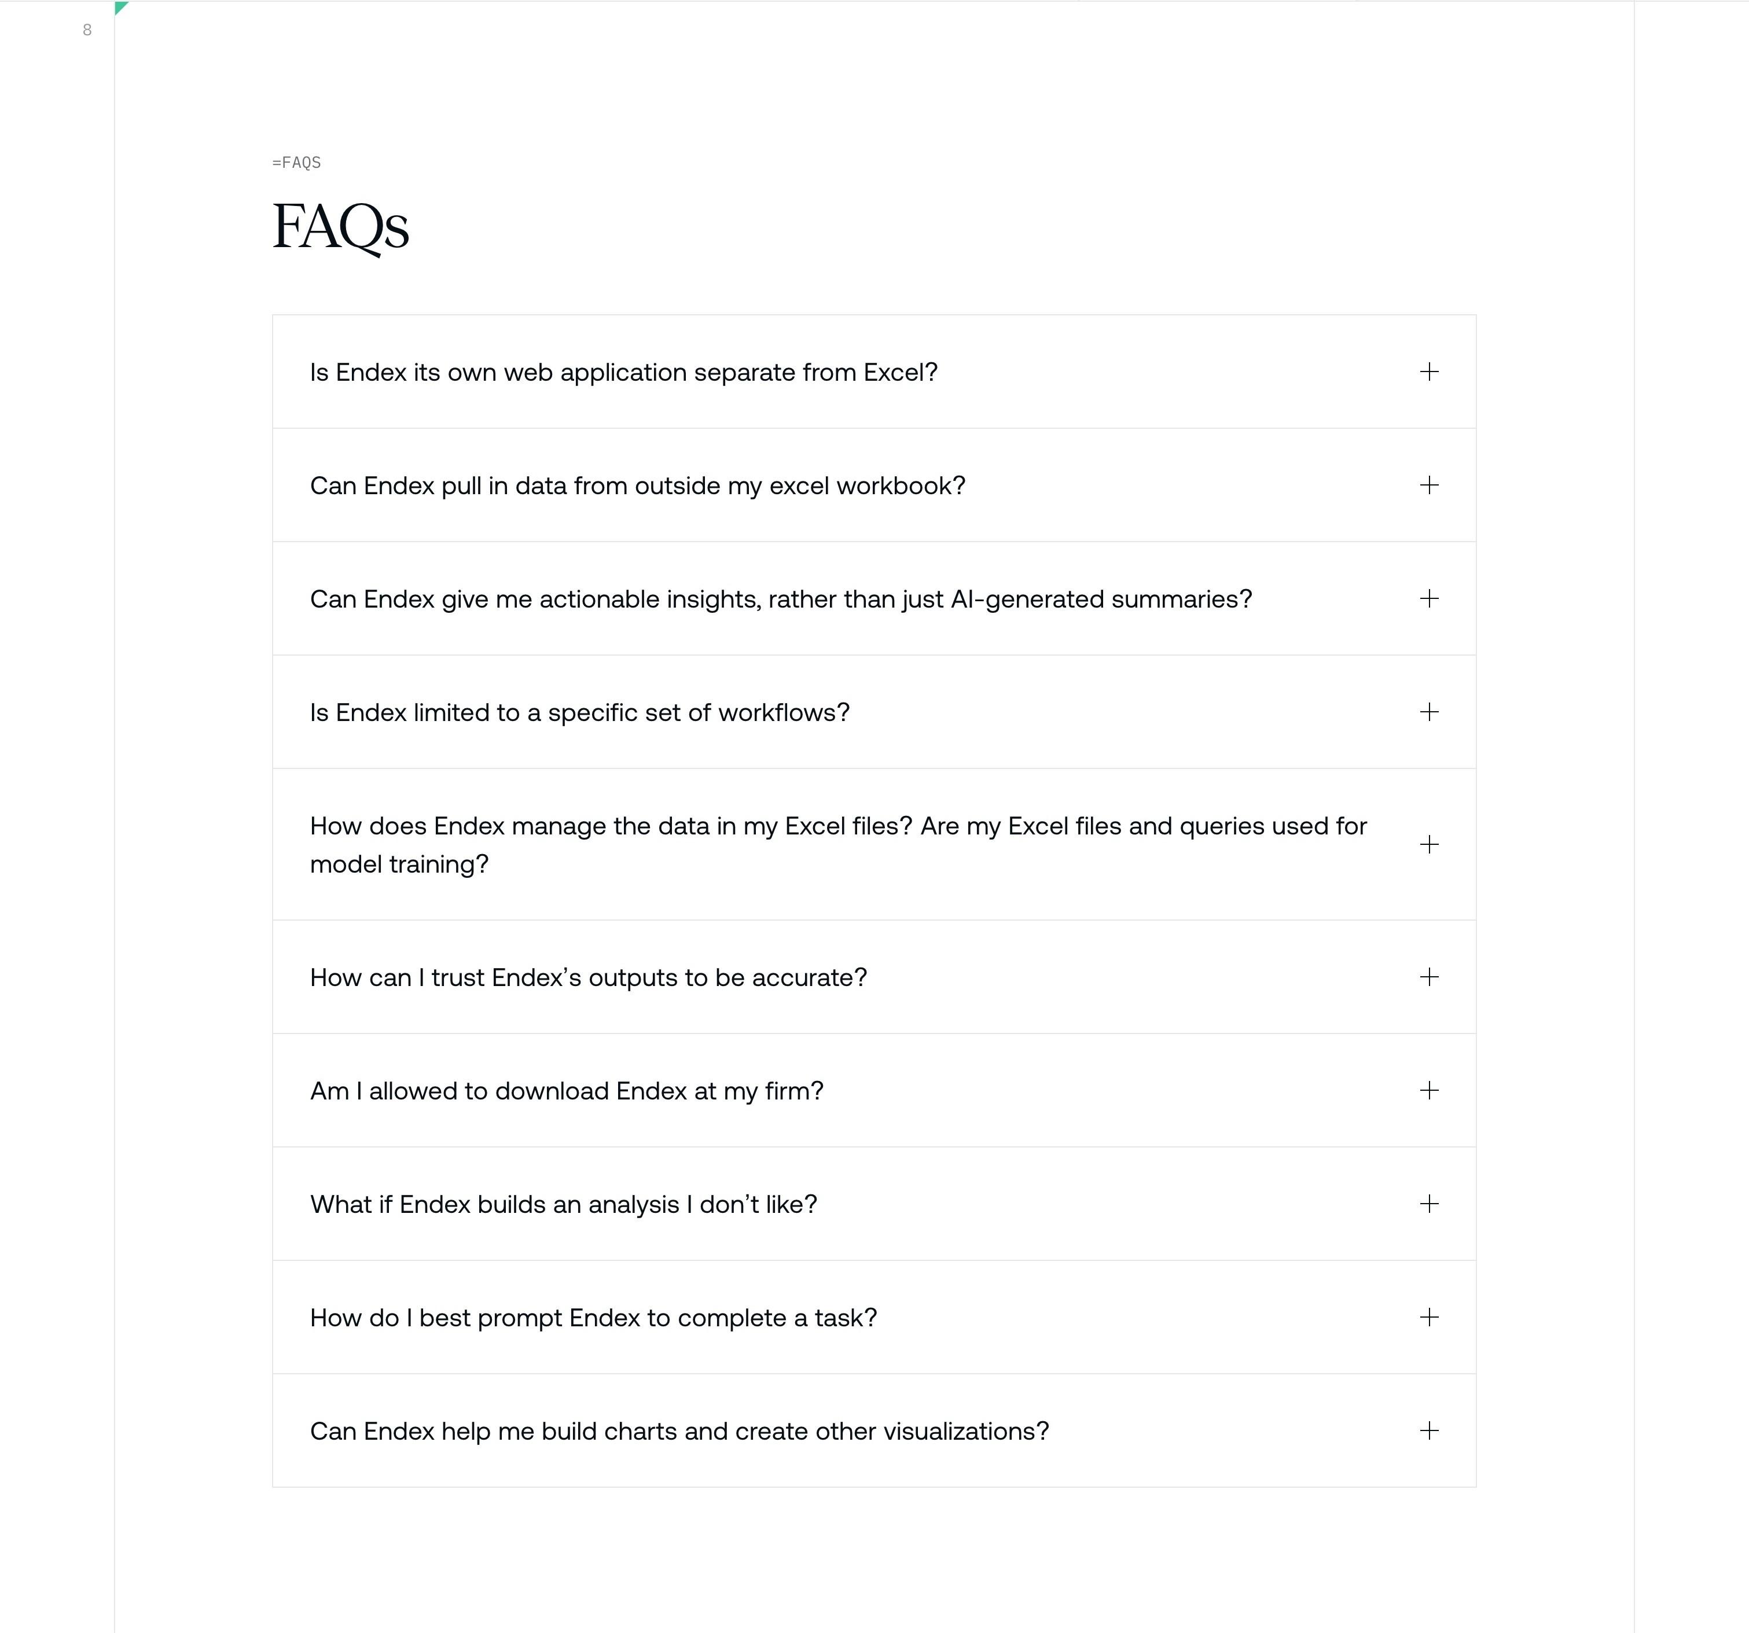Click plus icon for download at firm question
Screen dimensions: 1749x1633
tap(1429, 1090)
